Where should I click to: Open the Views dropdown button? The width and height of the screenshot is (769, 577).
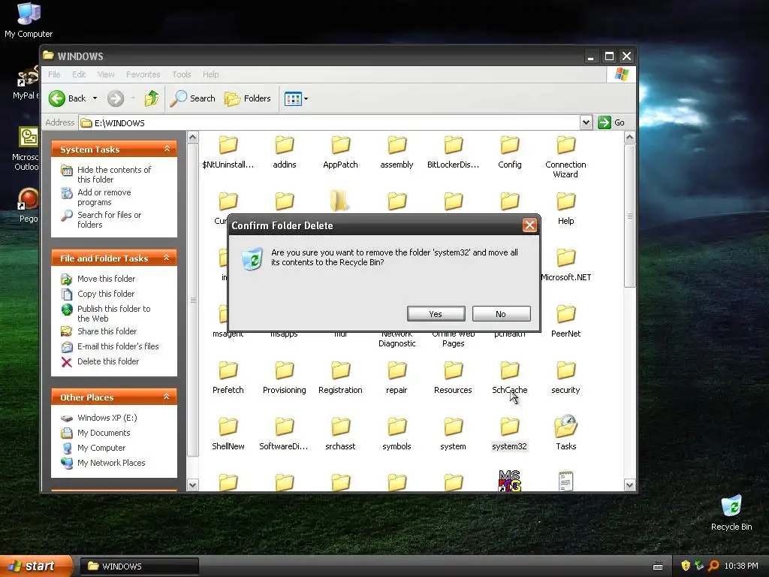[297, 98]
